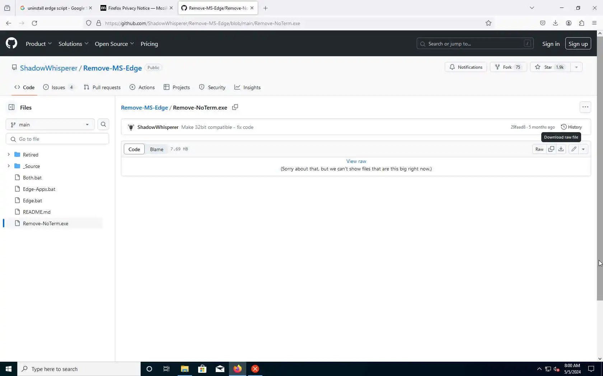Screen dimensions: 603x376
Task: Open Mail app from taskbar
Action: click(x=220, y=369)
